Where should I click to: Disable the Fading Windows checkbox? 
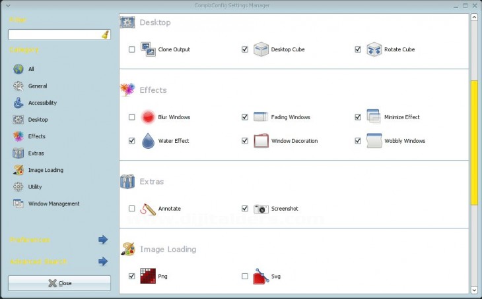point(245,117)
